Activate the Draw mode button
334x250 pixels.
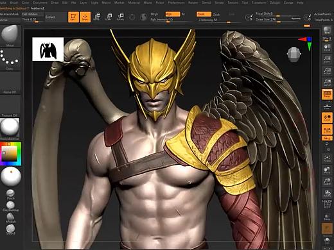tap(85, 17)
